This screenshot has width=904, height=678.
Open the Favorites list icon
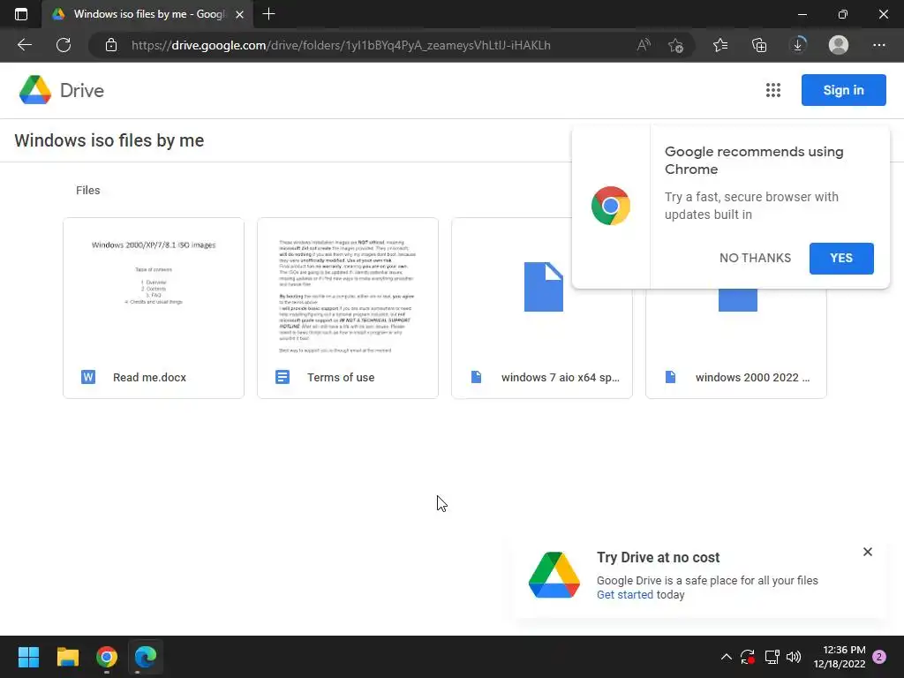pyautogui.click(x=720, y=45)
